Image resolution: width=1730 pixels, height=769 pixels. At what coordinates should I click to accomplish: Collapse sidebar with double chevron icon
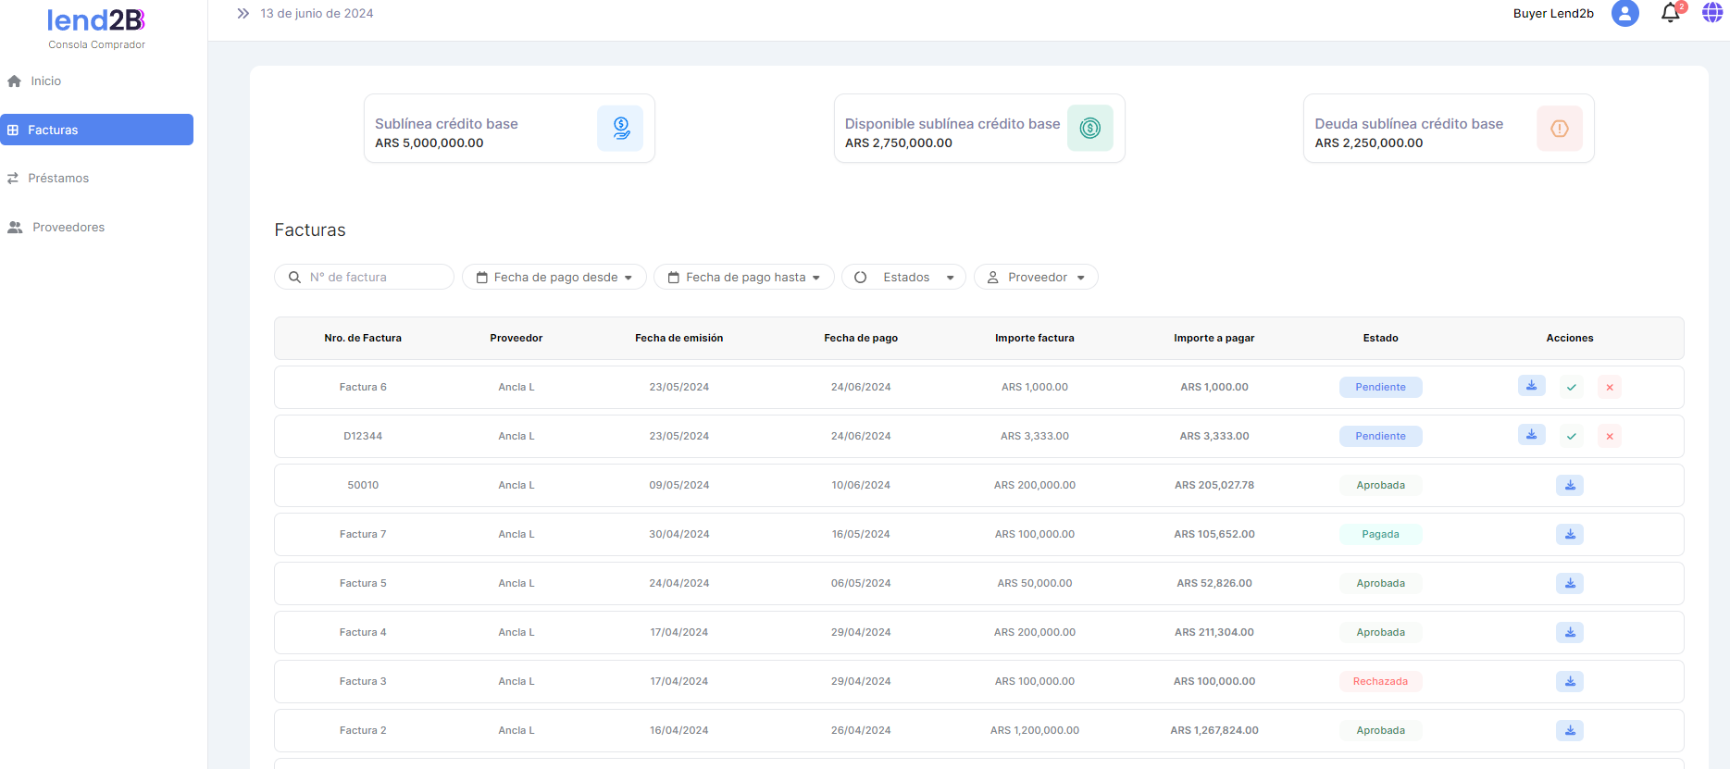pyautogui.click(x=243, y=13)
